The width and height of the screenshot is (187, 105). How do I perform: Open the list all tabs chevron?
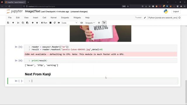(168, 2)
